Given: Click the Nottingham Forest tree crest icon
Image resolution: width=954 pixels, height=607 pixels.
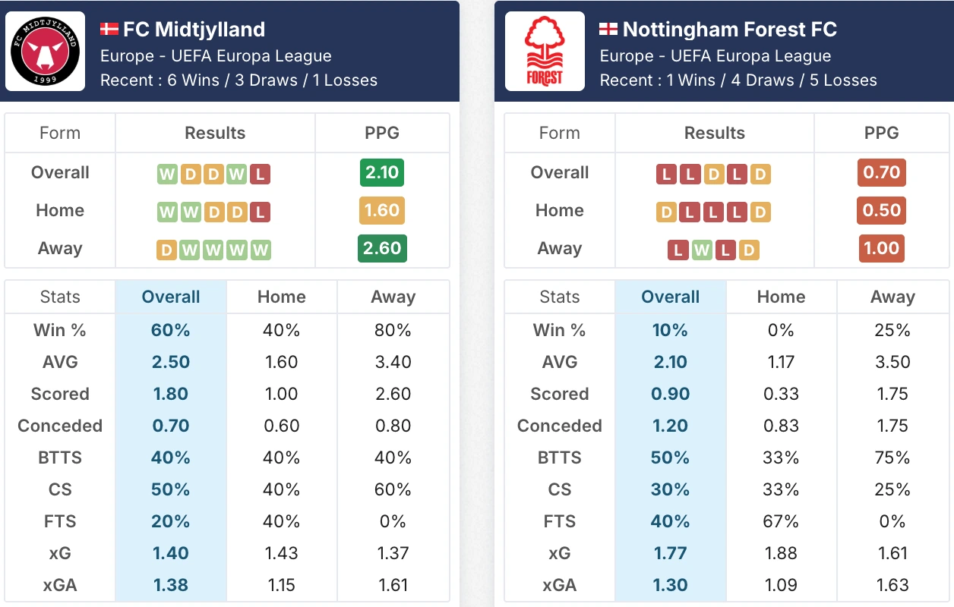Looking at the screenshot, I should [544, 52].
